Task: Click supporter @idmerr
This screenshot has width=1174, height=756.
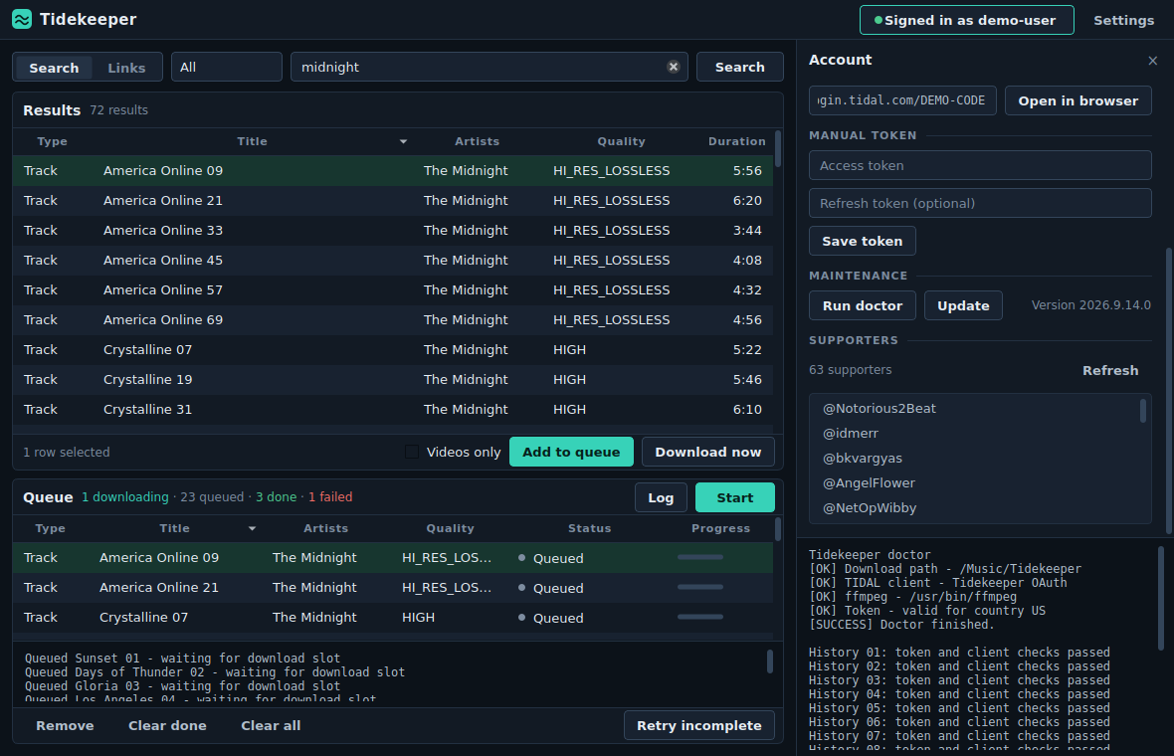Action: (x=851, y=434)
